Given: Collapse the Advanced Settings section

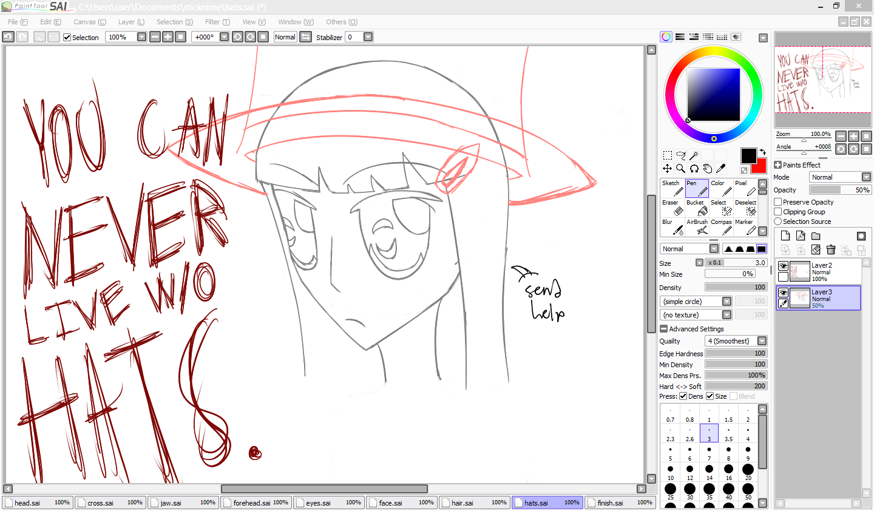Looking at the screenshot, I should 663,329.
